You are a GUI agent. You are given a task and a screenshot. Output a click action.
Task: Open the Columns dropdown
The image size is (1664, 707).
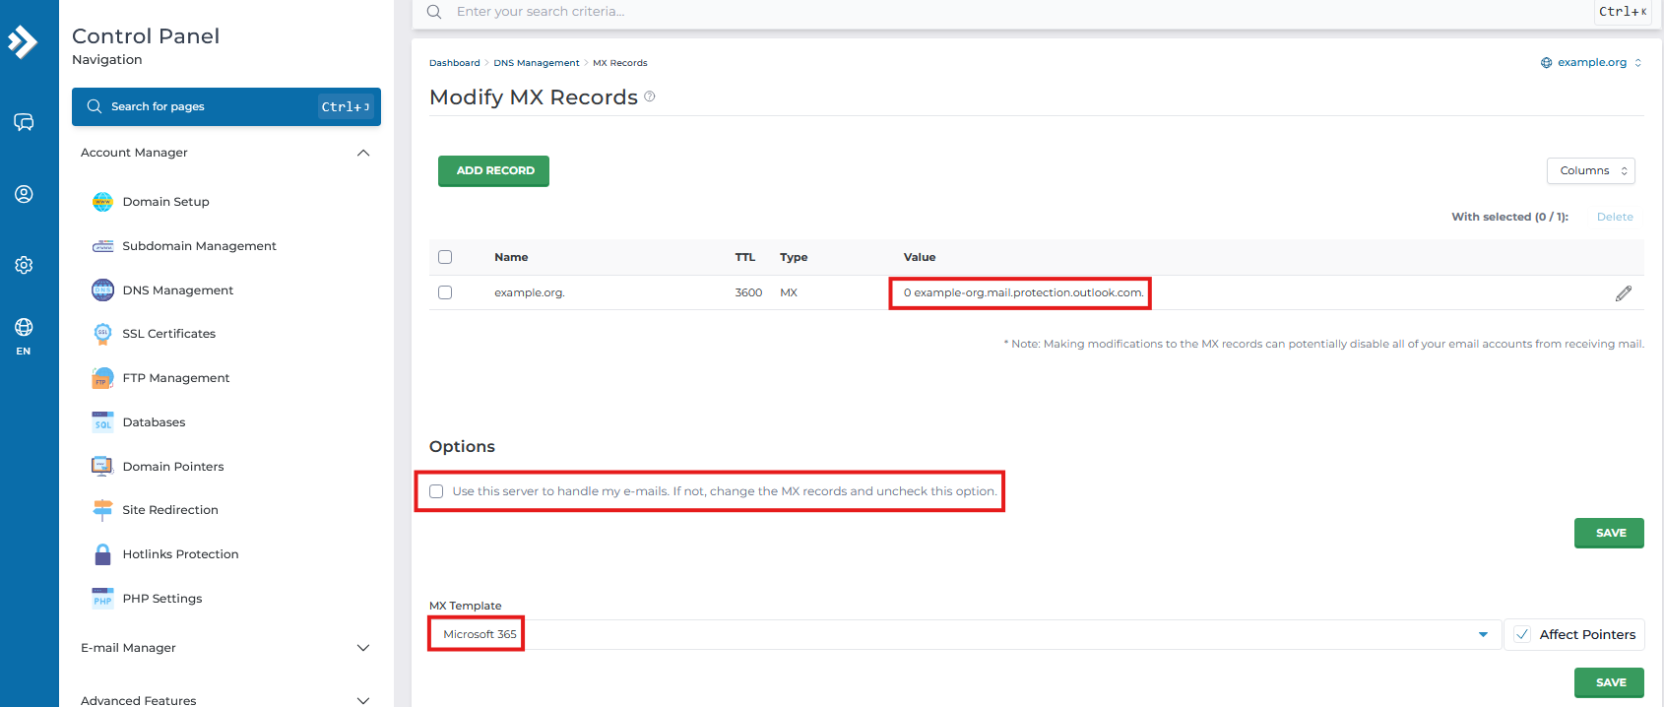point(1590,170)
